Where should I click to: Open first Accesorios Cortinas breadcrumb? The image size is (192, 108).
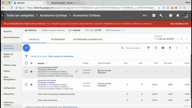pyautogui.click(x=53, y=15)
